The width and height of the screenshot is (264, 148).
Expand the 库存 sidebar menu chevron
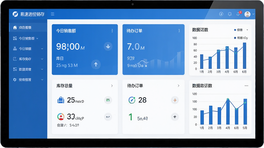coord(42,59)
